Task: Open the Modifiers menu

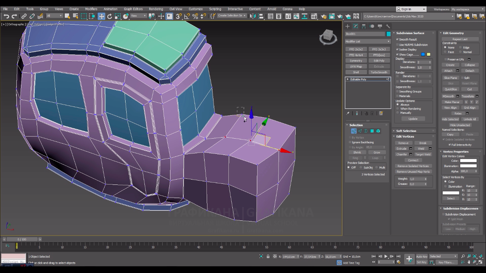Action: coord(91,9)
